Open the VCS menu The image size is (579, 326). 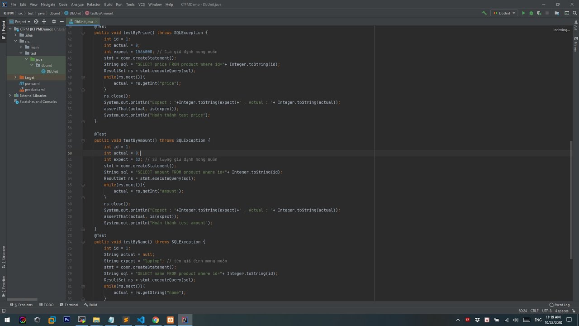coord(142,5)
